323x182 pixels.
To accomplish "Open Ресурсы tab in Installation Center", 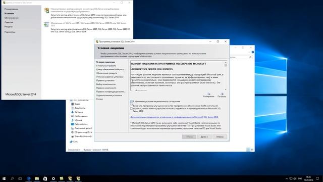I will coord(9,26).
